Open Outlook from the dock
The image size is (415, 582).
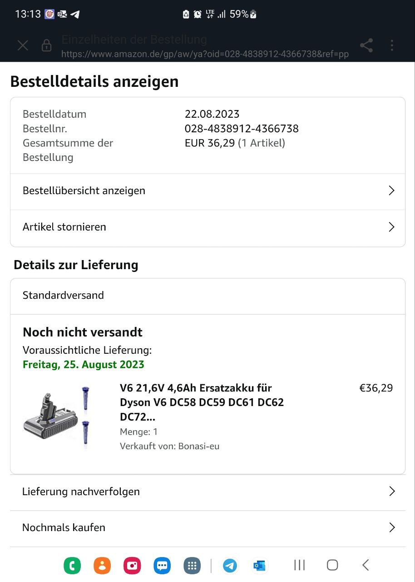click(x=259, y=566)
